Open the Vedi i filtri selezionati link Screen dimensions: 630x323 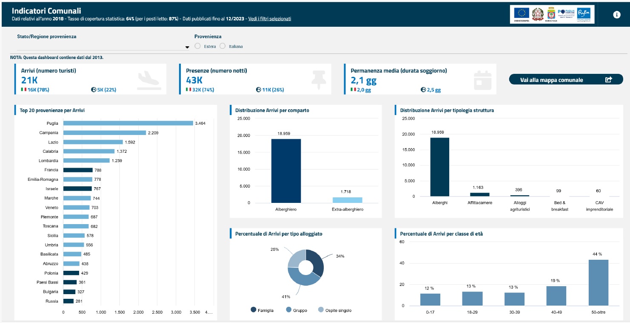[270, 19]
